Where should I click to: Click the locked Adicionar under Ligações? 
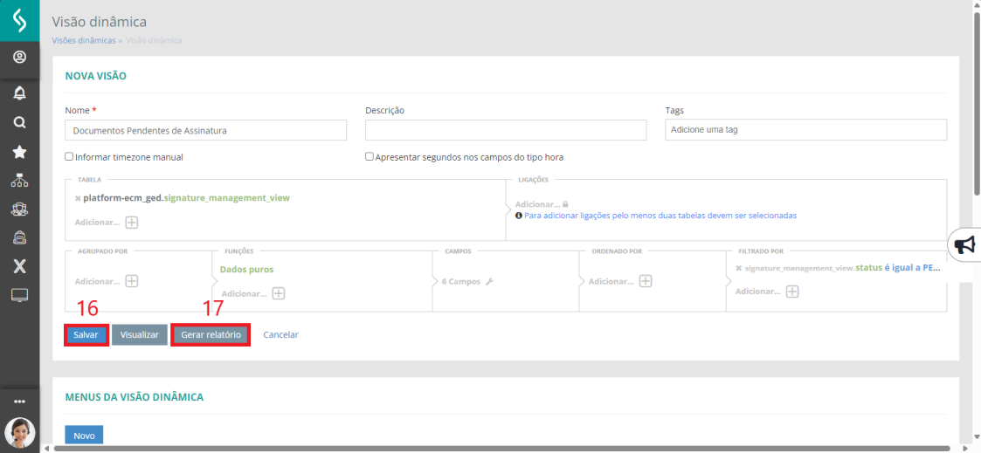pyautogui.click(x=542, y=204)
